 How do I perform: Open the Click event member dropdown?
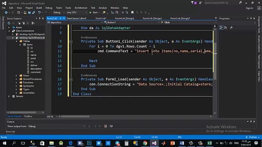(x=188, y=22)
